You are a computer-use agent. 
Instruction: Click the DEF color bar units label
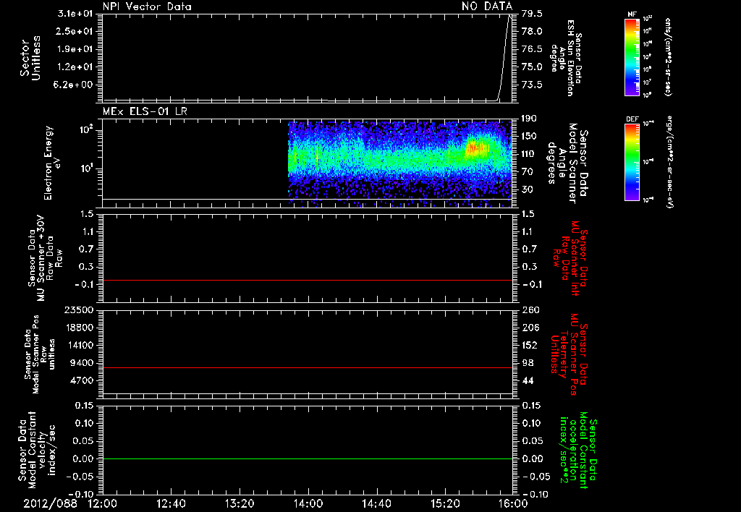coord(669,162)
